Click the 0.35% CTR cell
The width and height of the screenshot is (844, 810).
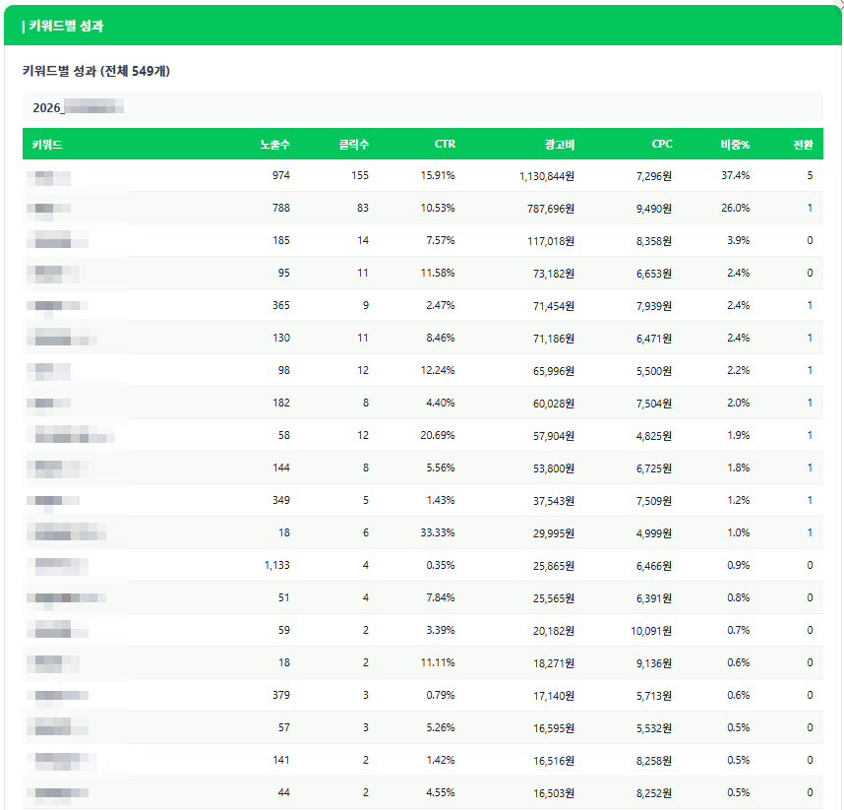tap(441, 566)
